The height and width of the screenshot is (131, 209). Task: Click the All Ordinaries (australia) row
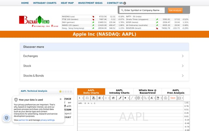click(157, 25)
